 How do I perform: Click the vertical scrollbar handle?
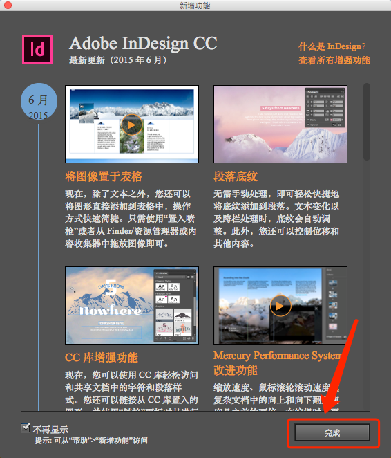pos(367,122)
